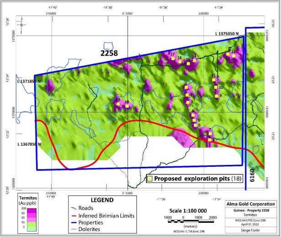Select pit 8 on the red limit line
The height and width of the screenshot is (237, 281).
point(210,140)
